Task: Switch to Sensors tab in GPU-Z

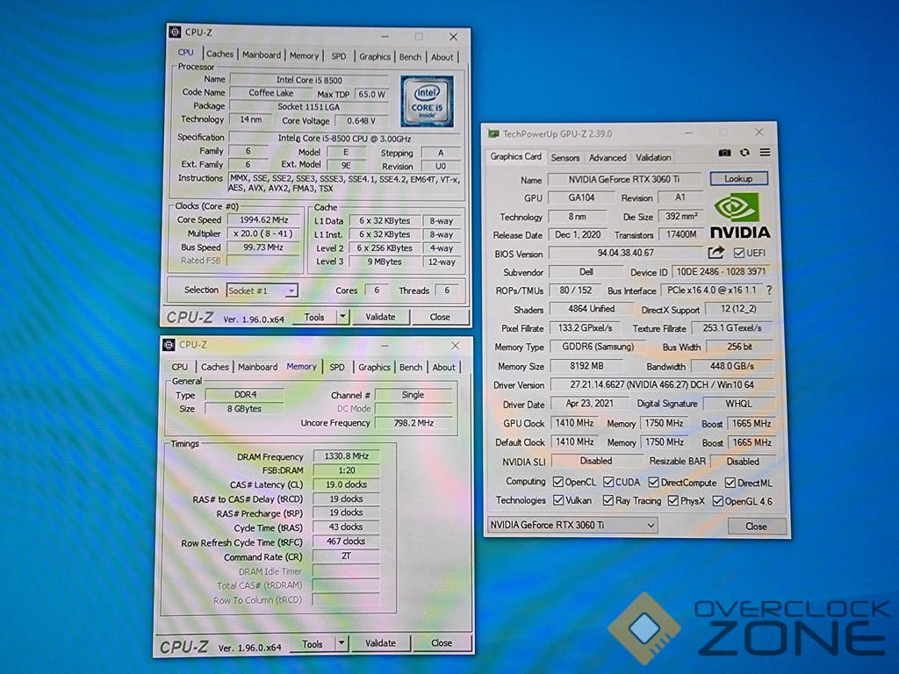Action: 565,158
